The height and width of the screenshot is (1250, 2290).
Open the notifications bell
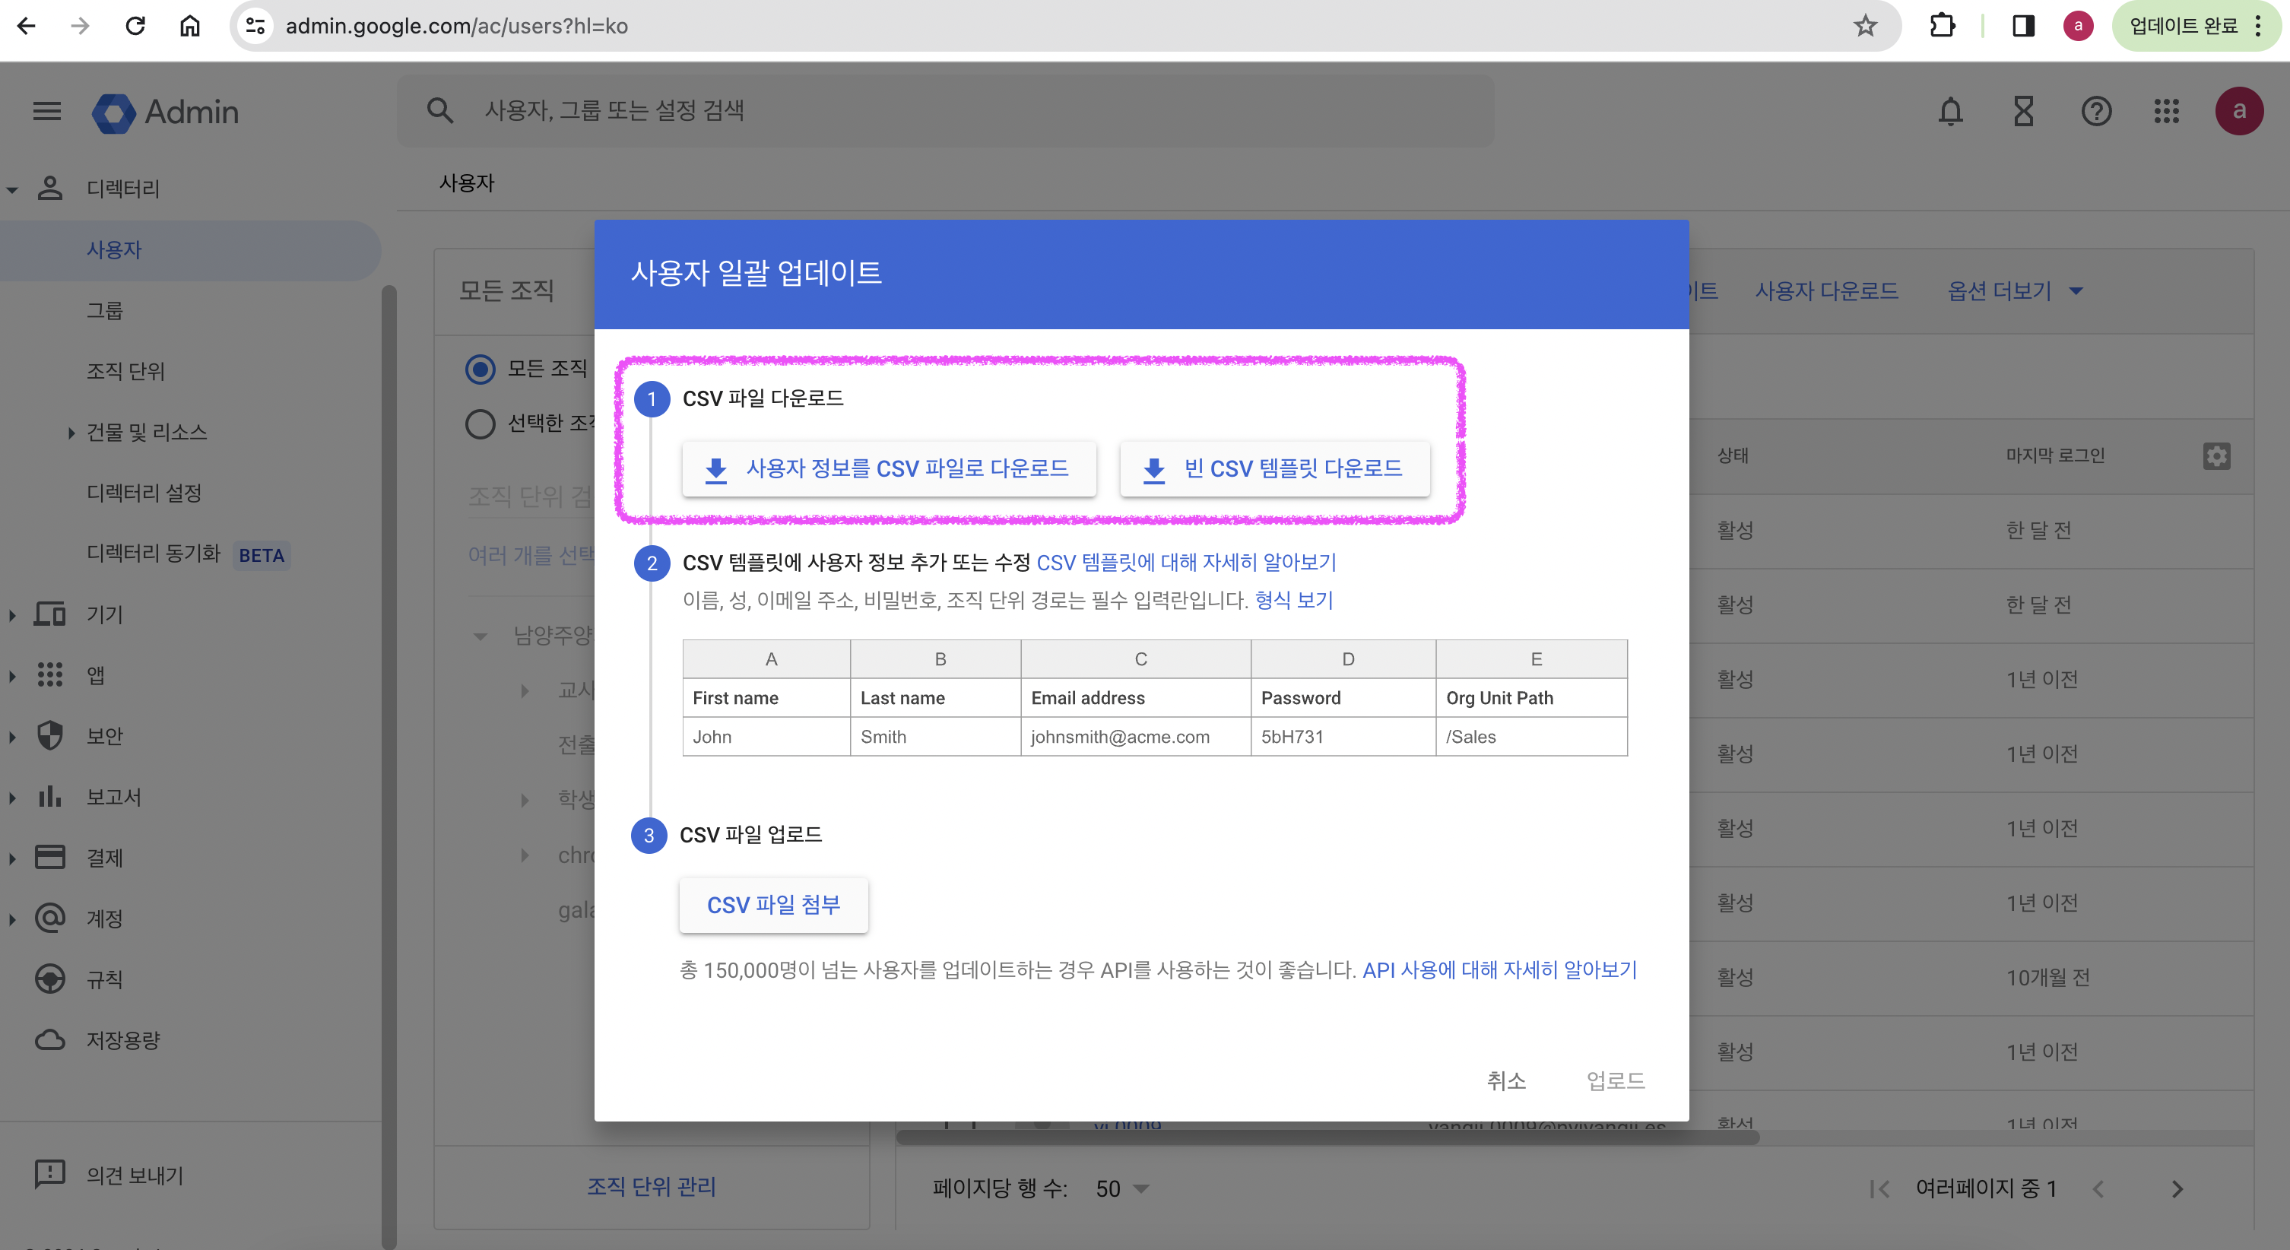pos(1950,111)
